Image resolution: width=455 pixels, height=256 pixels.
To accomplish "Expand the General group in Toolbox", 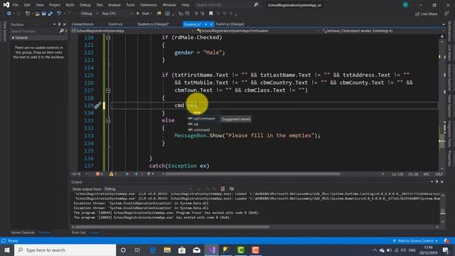I will point(13,38).
